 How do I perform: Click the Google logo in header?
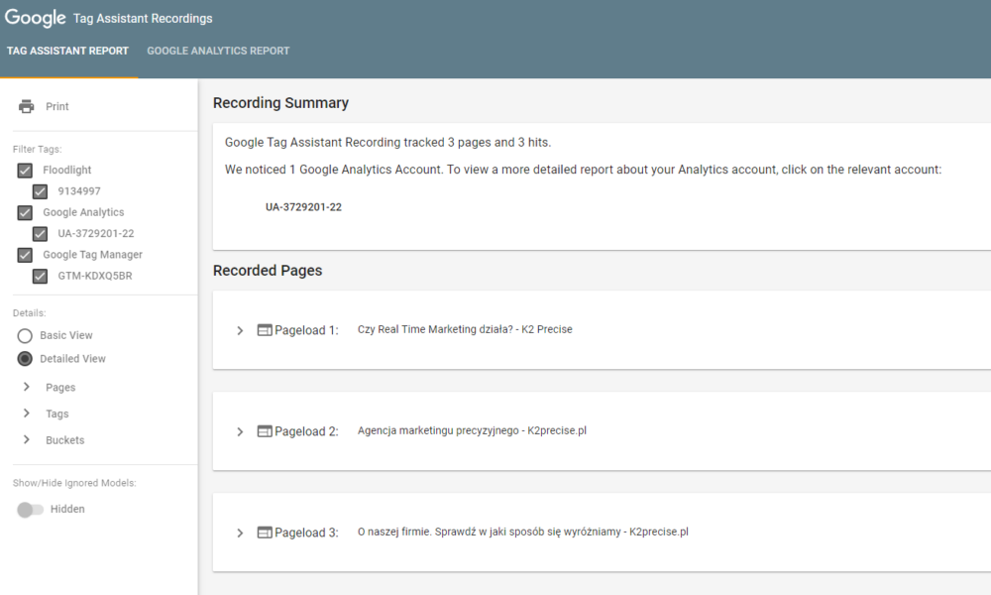35,18
